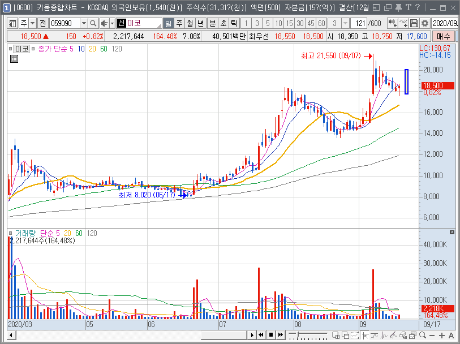
Task: Click the window number 1 badge
Action: (x=6, y=7)
